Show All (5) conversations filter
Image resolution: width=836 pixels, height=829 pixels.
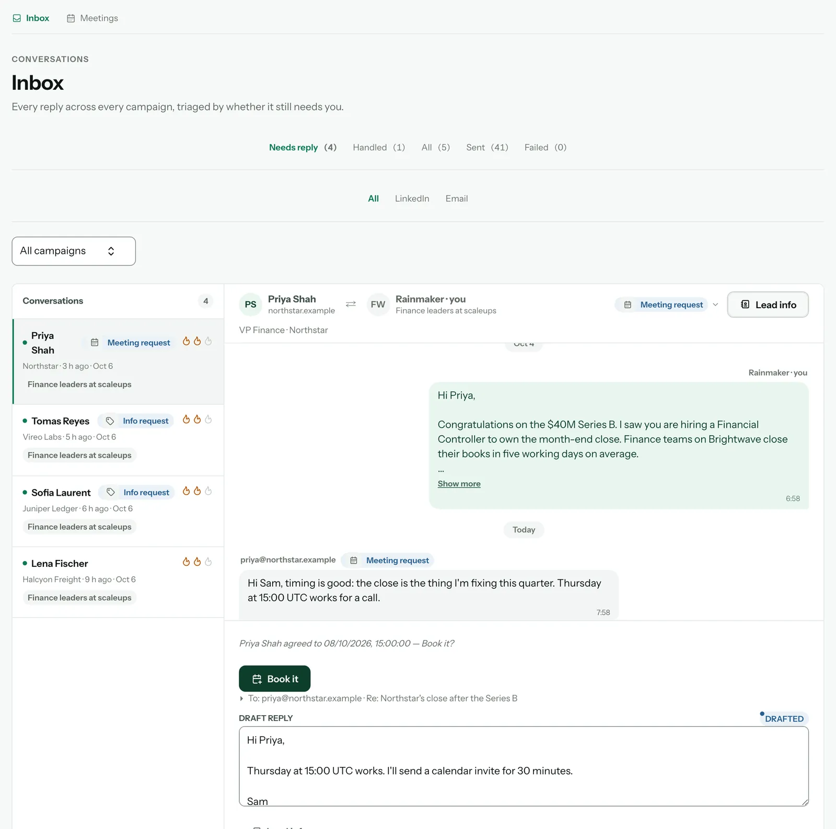pos(436,147)
